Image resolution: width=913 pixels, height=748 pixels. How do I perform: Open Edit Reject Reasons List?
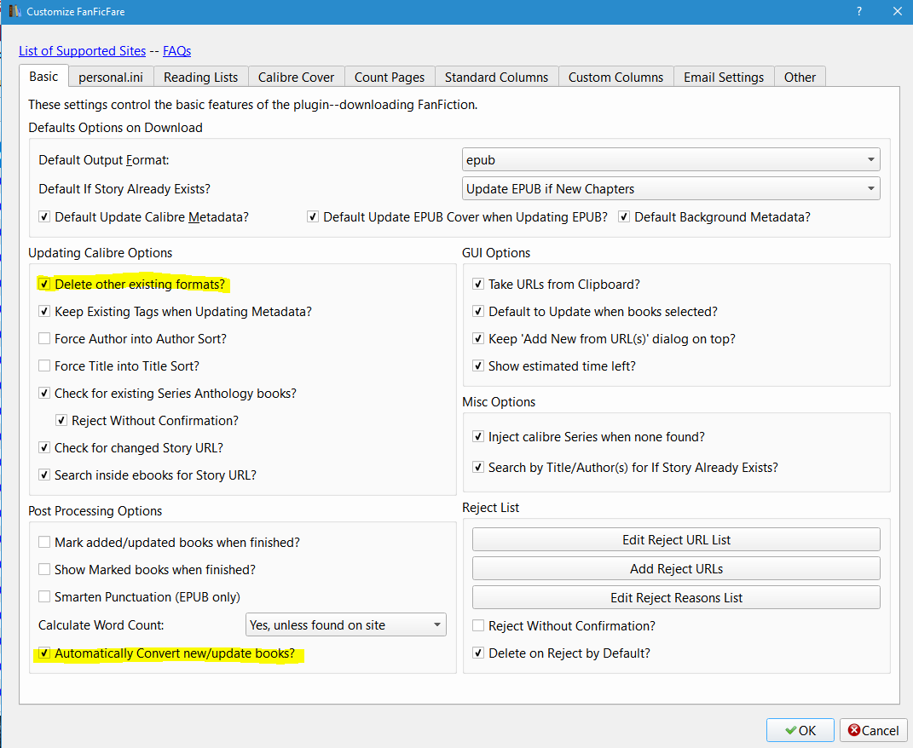676,598
